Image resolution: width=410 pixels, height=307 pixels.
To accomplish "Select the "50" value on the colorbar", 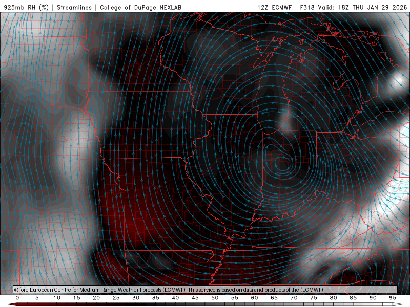I will click(x=215, y=298).
